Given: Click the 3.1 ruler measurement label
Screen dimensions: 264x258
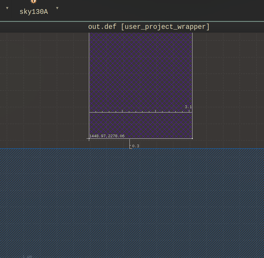Looking at the screenshot, I should click(x=188, y=107).
